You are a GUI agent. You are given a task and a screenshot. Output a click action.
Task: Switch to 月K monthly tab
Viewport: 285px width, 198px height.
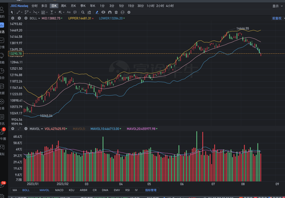[x=73, y=6]
